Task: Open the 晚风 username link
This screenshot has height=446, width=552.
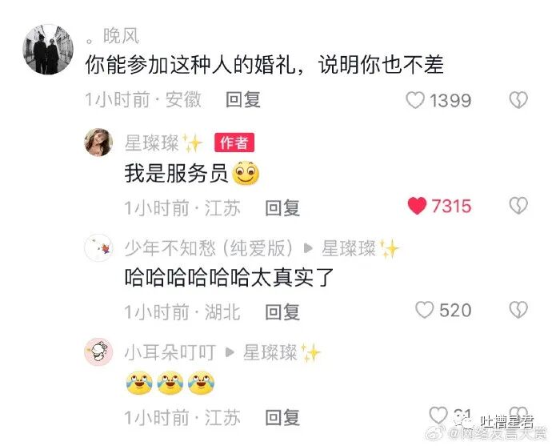Action: coord(113,36)
